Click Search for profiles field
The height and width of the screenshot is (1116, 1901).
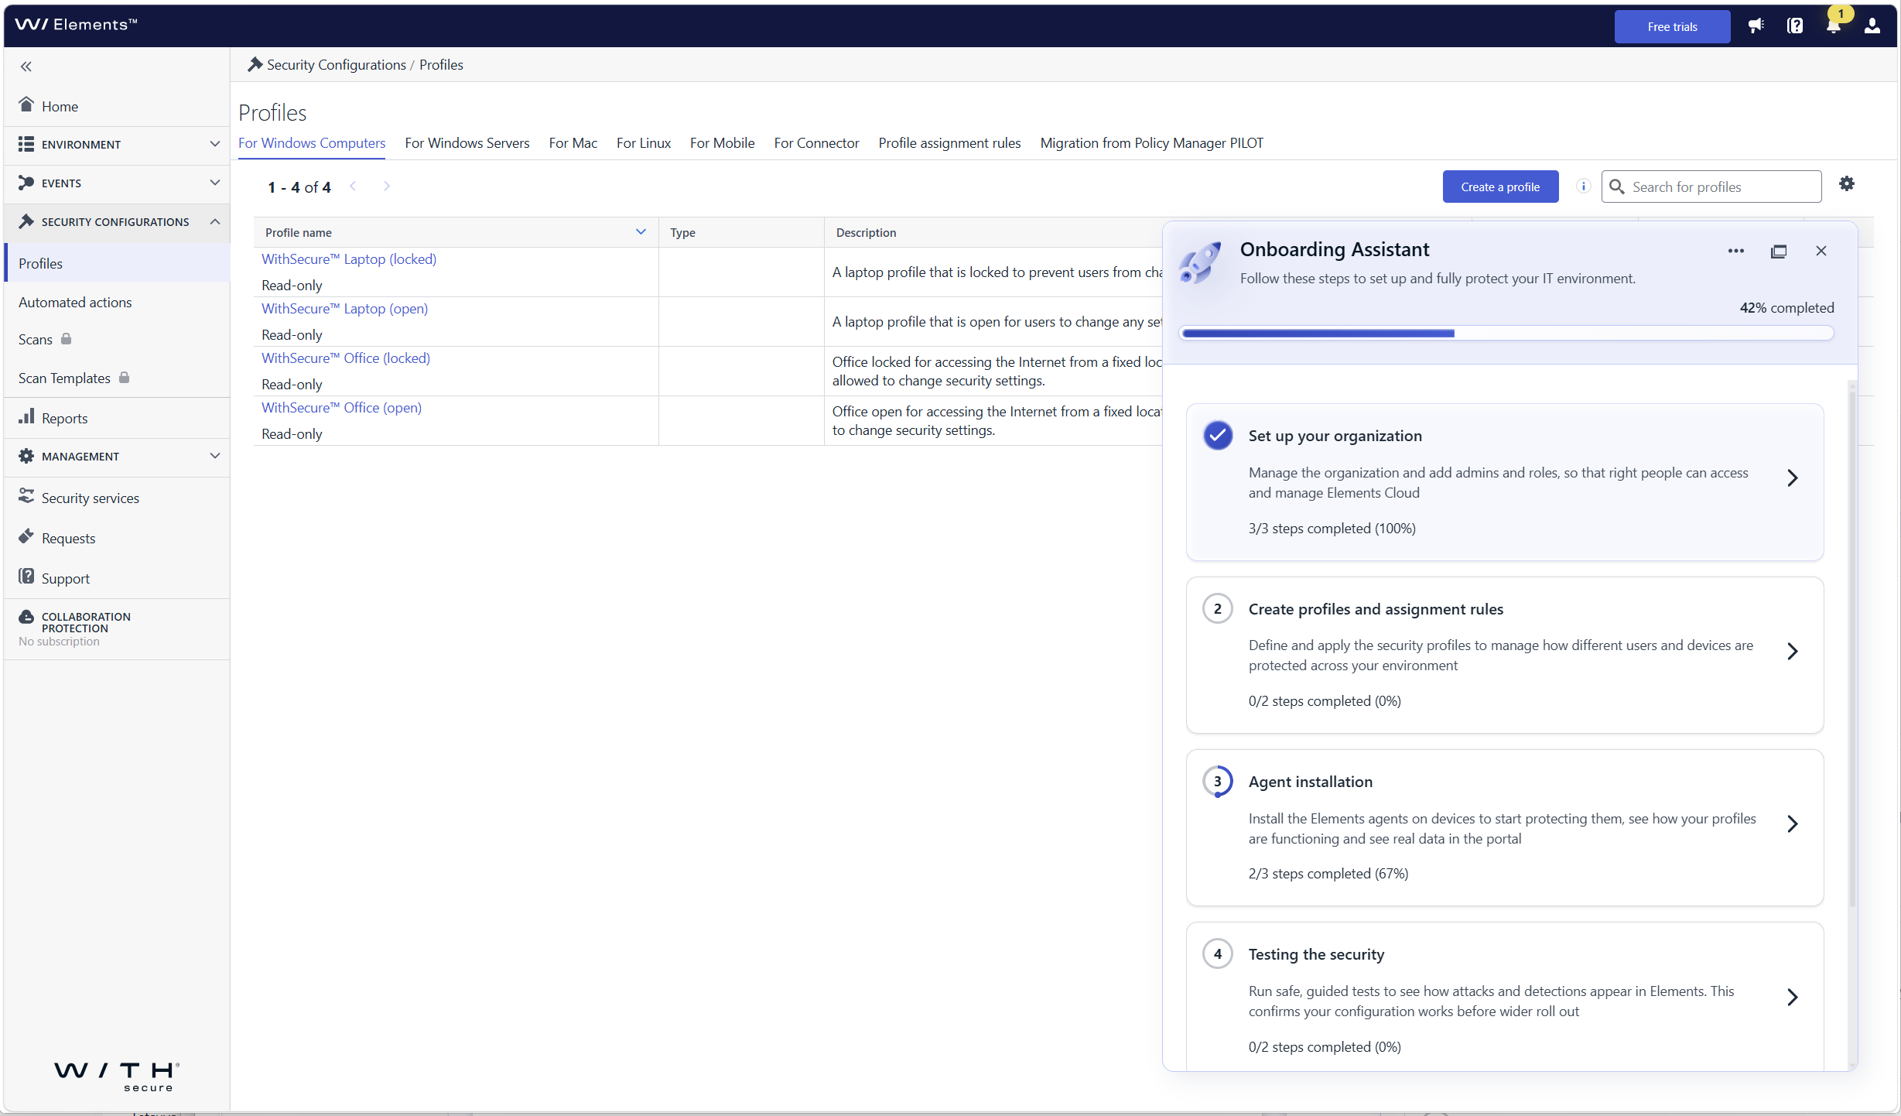tap(1711, 187)
